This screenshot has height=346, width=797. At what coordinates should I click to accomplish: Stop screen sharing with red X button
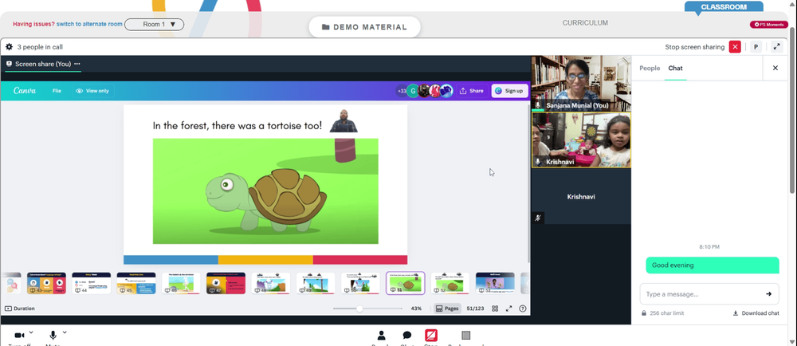click(x=735, y=47)
